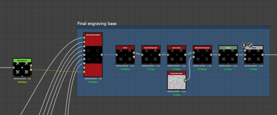Select the Slope Blur Grayscale node
The width and height of the screenshot is (277, 115).
coord(202,55)
